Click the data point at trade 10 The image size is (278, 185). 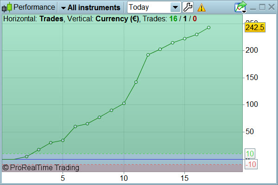pyautogui.click(x=124, y=103)
